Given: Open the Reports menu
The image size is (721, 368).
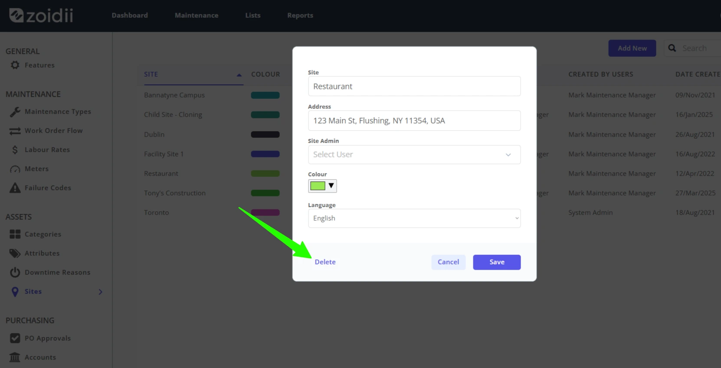Looking at the screenshot, I should (x=300, y=15).
